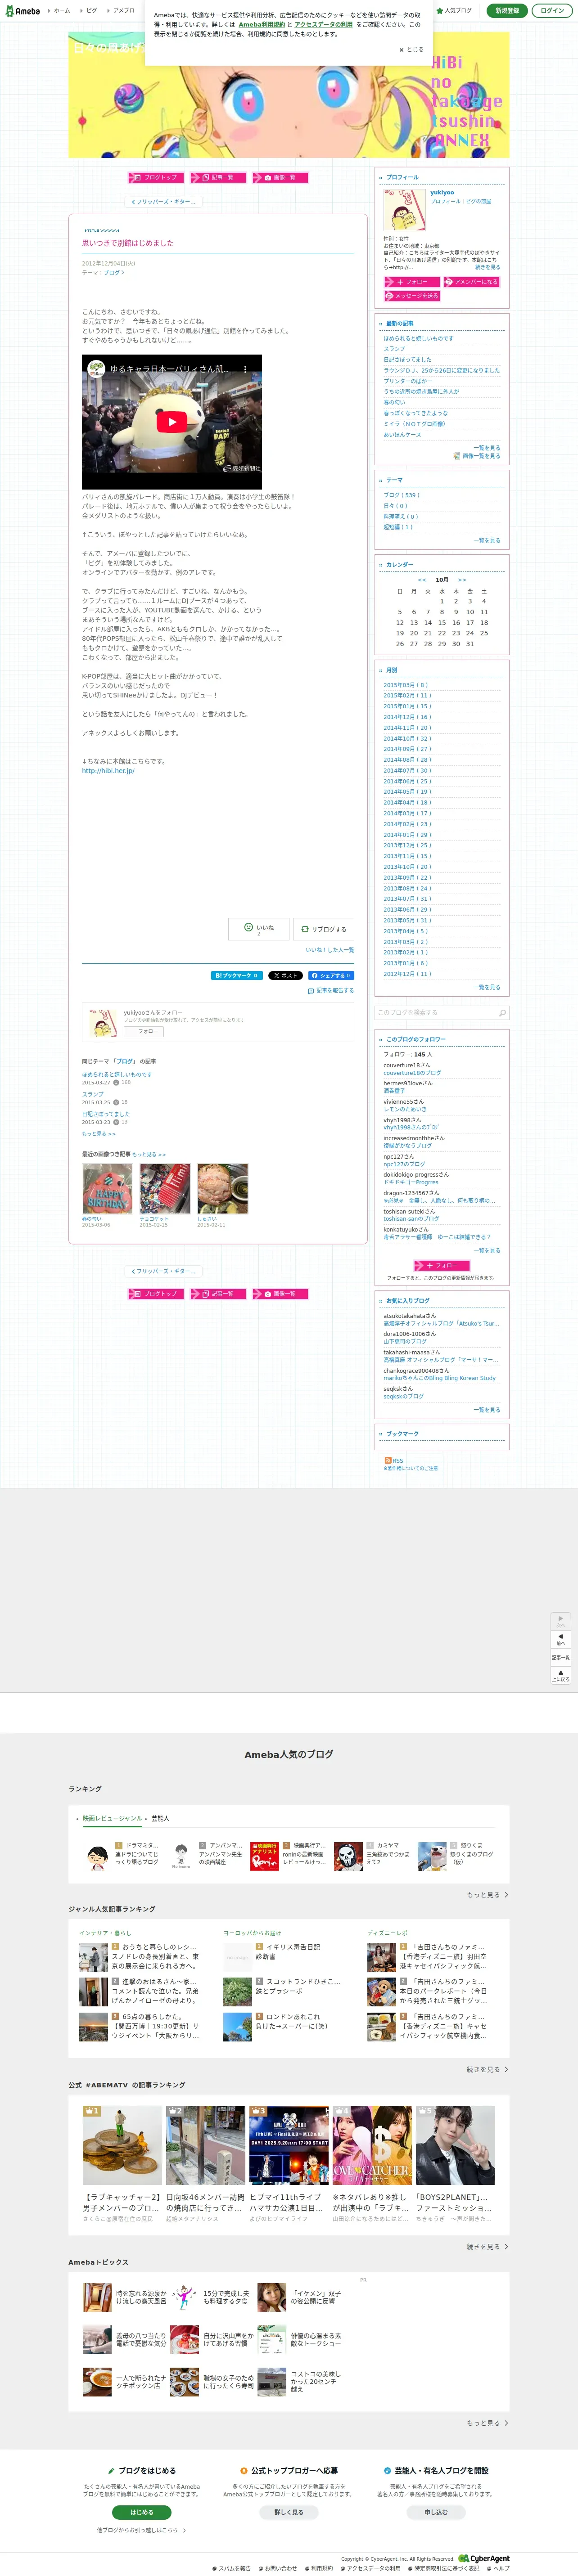The height and width of the screenshot is (2576, 578).
Task: Click the magnifier search icon in blog search
Action: 502,1013
